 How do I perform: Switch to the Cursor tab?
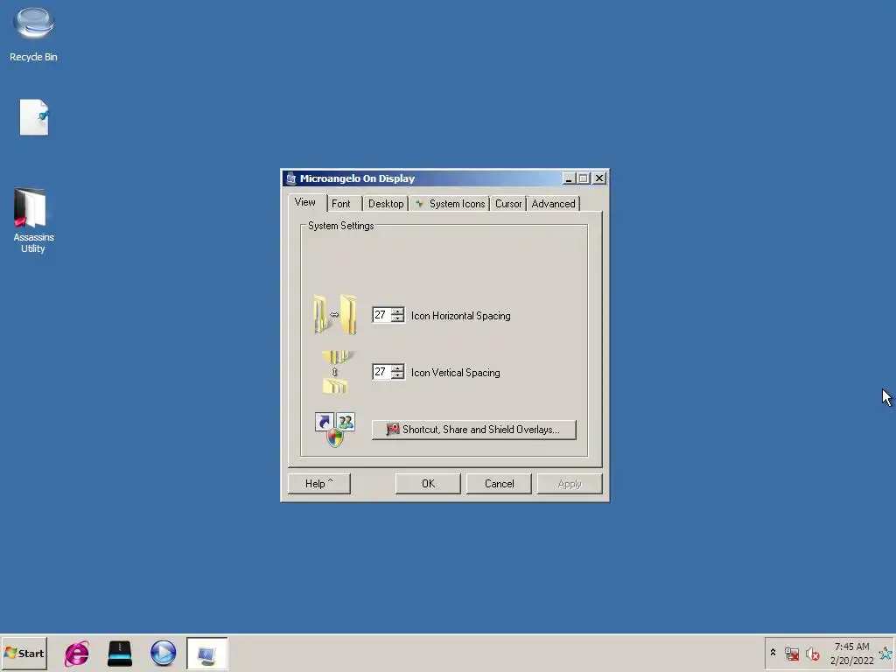[x=508, y=203]
